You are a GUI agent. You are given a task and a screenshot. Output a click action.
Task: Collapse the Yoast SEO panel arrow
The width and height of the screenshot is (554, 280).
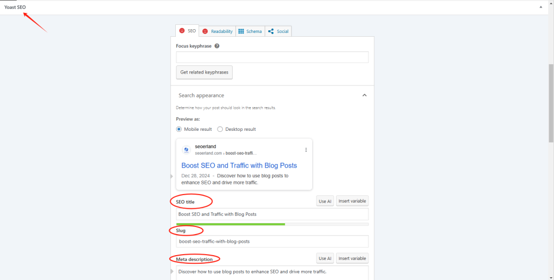pos(540,7)
